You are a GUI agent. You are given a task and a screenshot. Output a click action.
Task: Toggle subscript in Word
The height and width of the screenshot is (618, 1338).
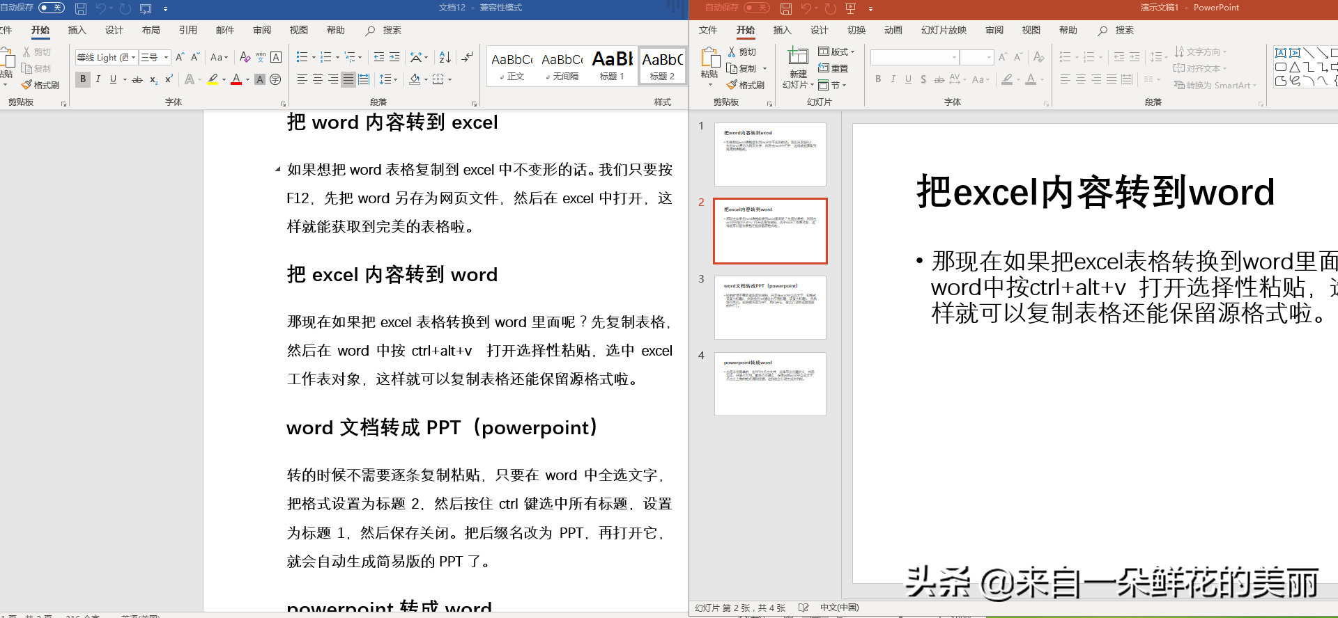coord(153,79)
